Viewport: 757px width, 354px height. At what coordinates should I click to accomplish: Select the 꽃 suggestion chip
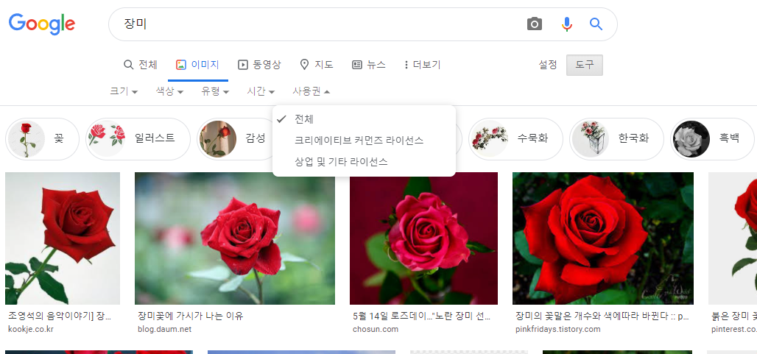(x=43, y=139)
